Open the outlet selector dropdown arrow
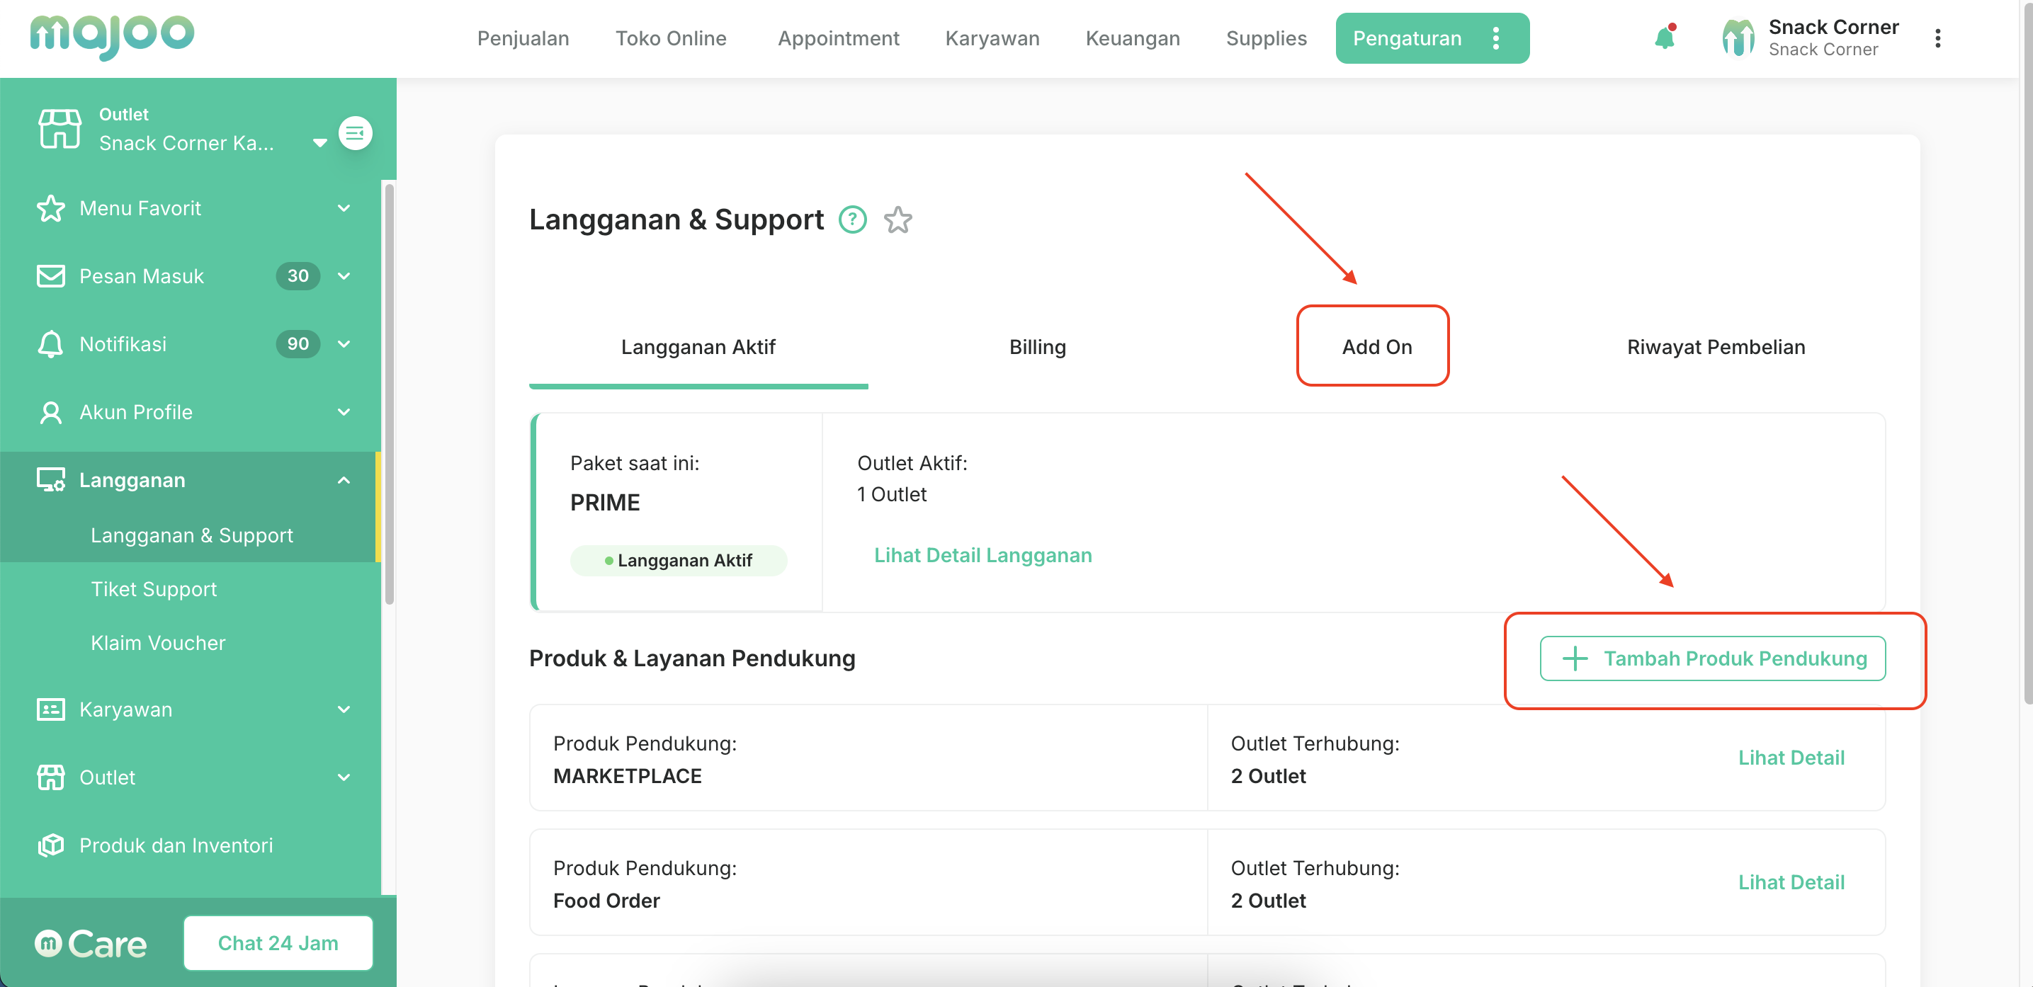Screen dimensions: 2033x987 [x=319, y=143]
